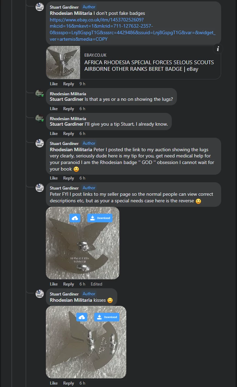Like the 'I already know' tip comment
Screen dimensions: 237x387
tap(54, 134)
